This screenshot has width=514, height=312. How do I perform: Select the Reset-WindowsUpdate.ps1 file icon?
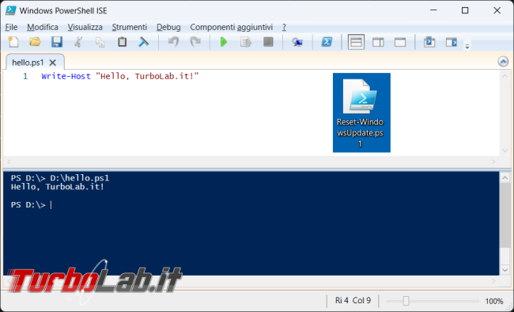[x=361, y=112]
